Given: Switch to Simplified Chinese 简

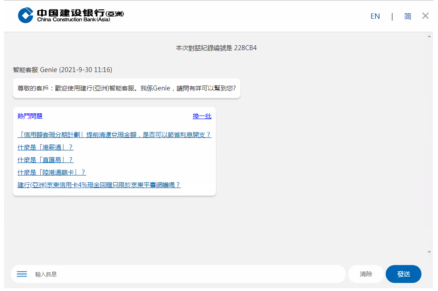Looking at the screenshot, I should pos(408,16).
